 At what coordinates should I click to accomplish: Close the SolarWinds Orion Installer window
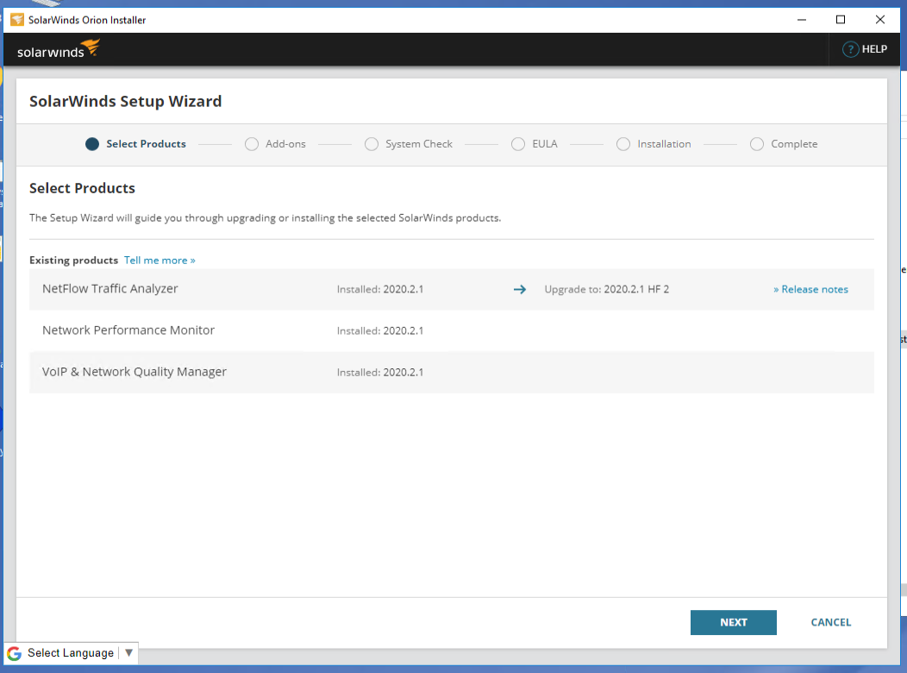click(x=879, y=20)
